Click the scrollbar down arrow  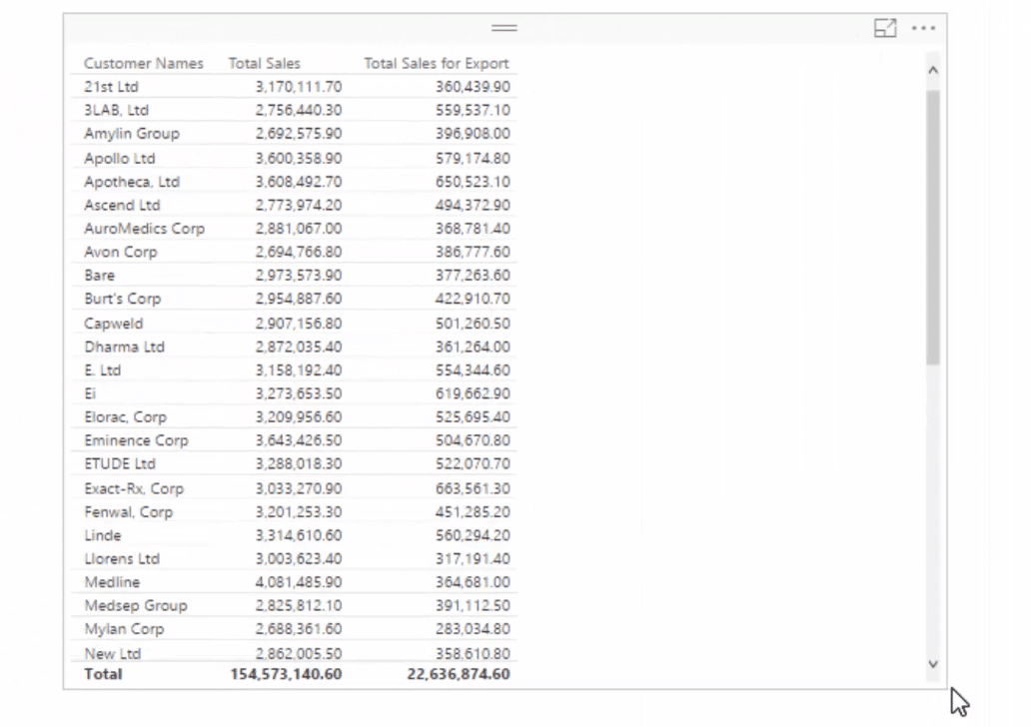point(933,664)
